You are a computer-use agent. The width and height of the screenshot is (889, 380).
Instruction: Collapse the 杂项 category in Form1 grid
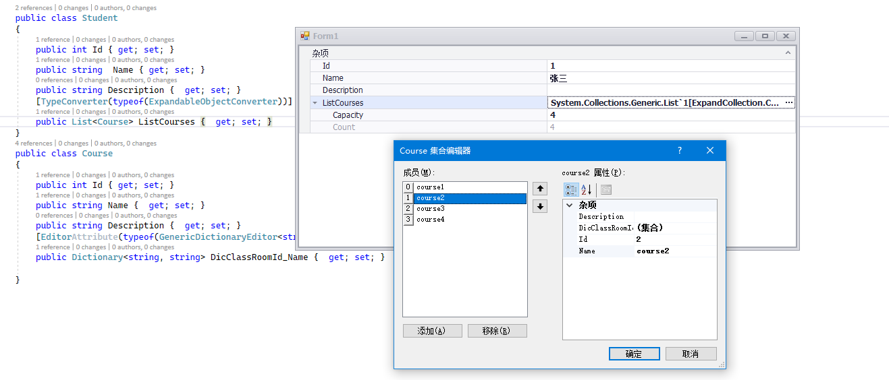788,53
